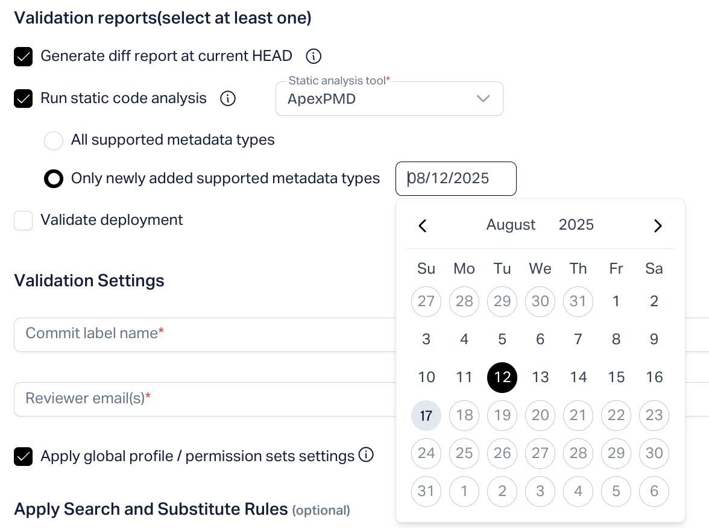Click the 2025 year selector in calendar
This screenshot has width=709, height=528.
point(576,225)
